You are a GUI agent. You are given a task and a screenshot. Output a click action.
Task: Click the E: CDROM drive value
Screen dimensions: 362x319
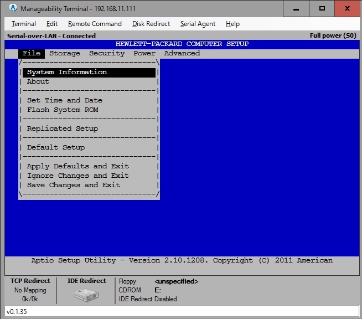point(158,290)
